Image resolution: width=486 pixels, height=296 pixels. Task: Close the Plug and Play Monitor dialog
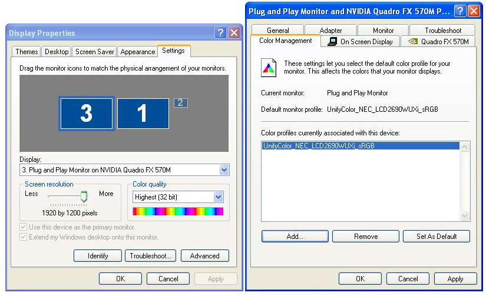click(474, 11)
